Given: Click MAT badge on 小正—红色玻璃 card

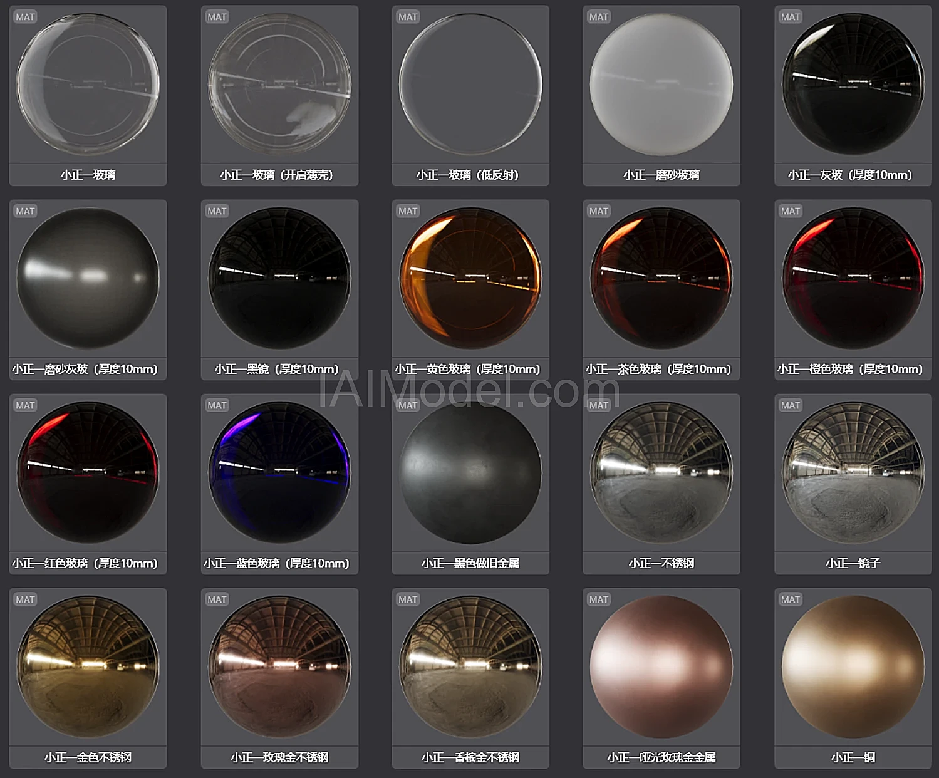Looking at the screenshot, I should tap(25, 405).
